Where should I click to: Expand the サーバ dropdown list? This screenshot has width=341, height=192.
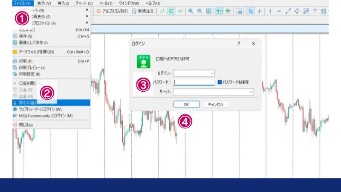coord(251,91)
